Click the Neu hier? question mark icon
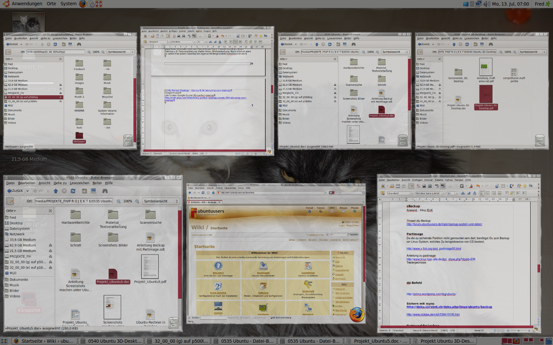Viewport: 553px width, 345px height. click(218, 266)
